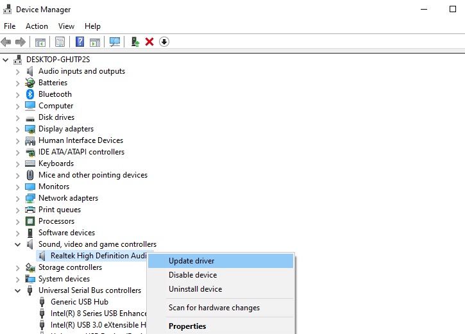Select the Network adapters label
The width and height of the screenshot is (465, 334).
pos(68,198)
